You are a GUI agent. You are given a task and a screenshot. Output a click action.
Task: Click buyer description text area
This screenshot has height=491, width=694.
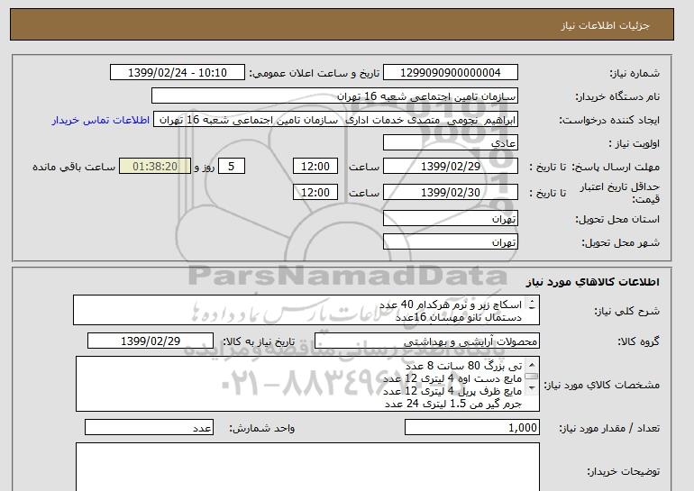coord(307,467)
